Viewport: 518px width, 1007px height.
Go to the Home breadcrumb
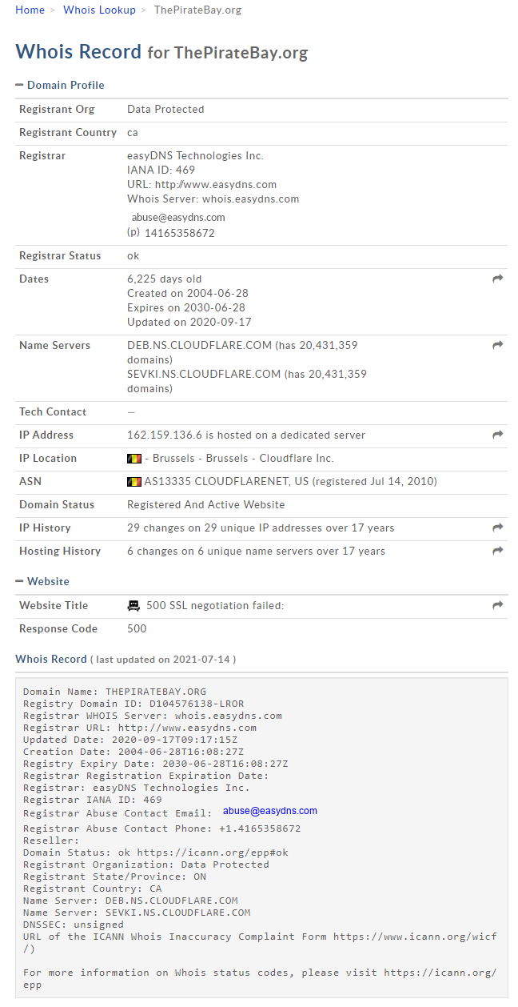click(30, 10)
